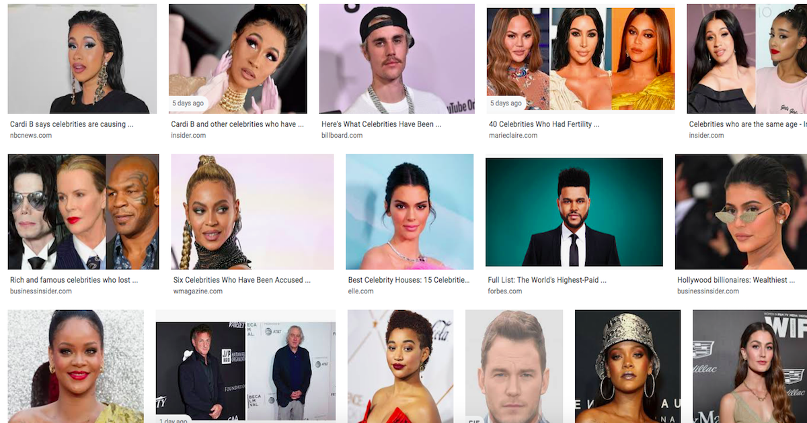
Task: Click the 'Cardi B and other celebrities who have' caption
Action: [237, 124]
